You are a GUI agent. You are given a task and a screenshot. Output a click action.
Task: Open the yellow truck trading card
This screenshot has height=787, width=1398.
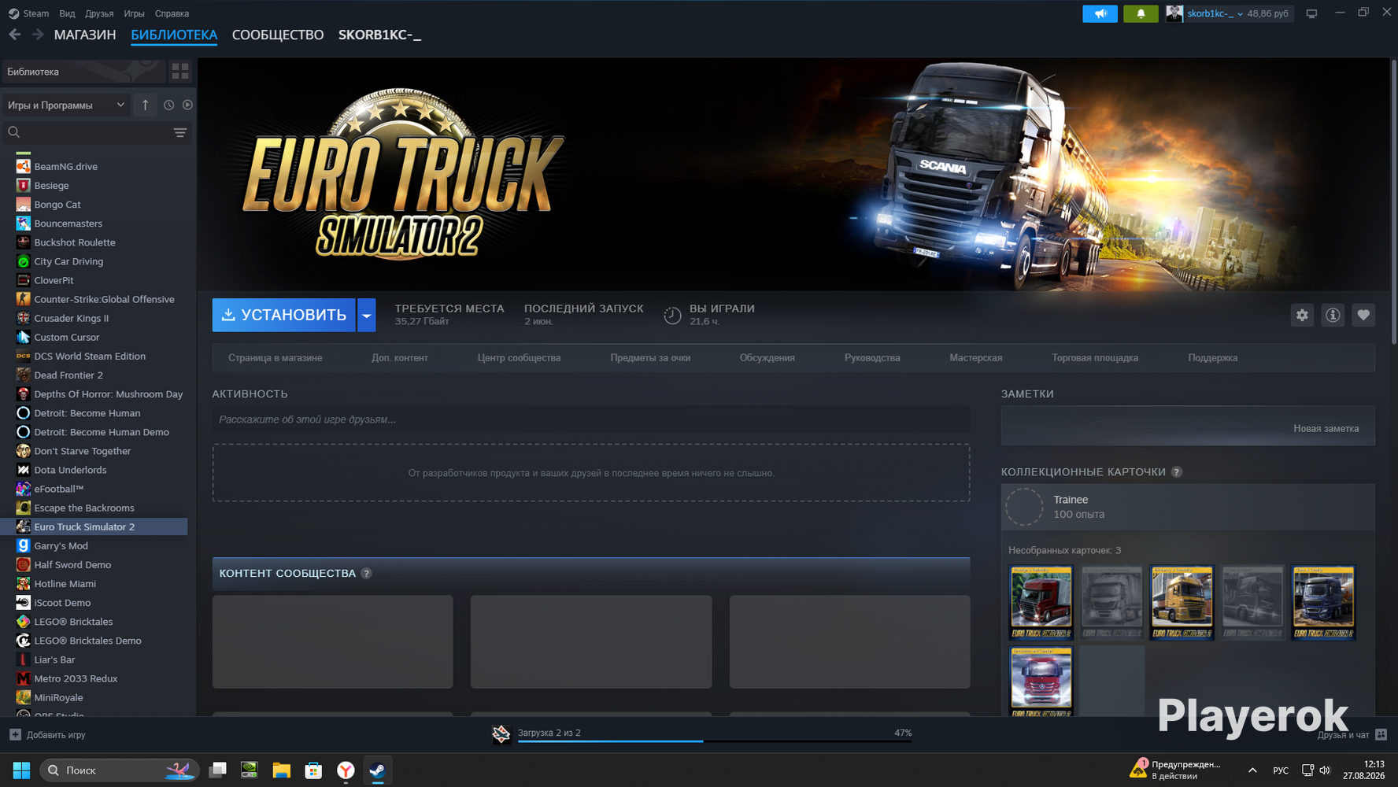(1182, 602)
